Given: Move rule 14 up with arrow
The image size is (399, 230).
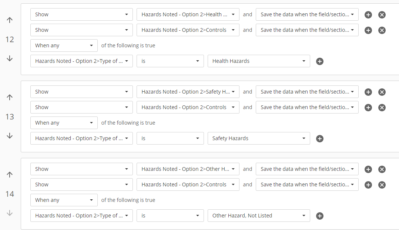Looking at the screenshot, I should coord(10,175).
